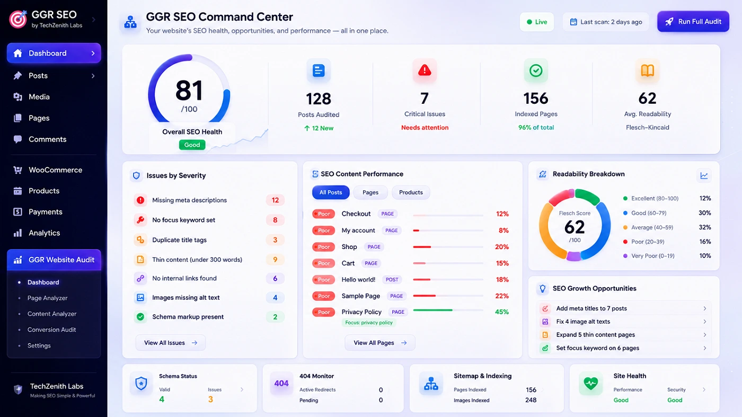Click the 404 Monitor badge icon
Screen dimensions: 742x417
[281, 383]
